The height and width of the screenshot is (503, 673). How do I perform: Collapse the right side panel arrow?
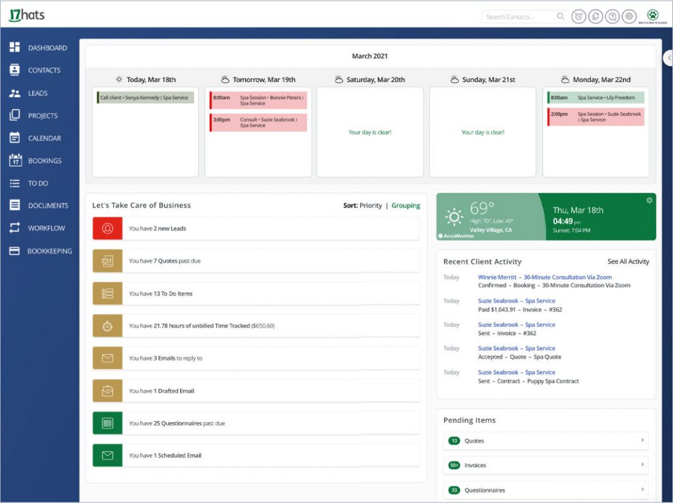[668, 58]
